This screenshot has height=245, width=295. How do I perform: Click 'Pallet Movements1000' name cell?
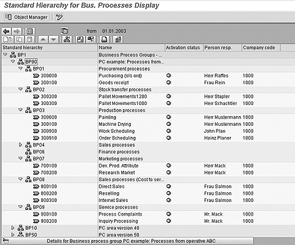(123, 103)
